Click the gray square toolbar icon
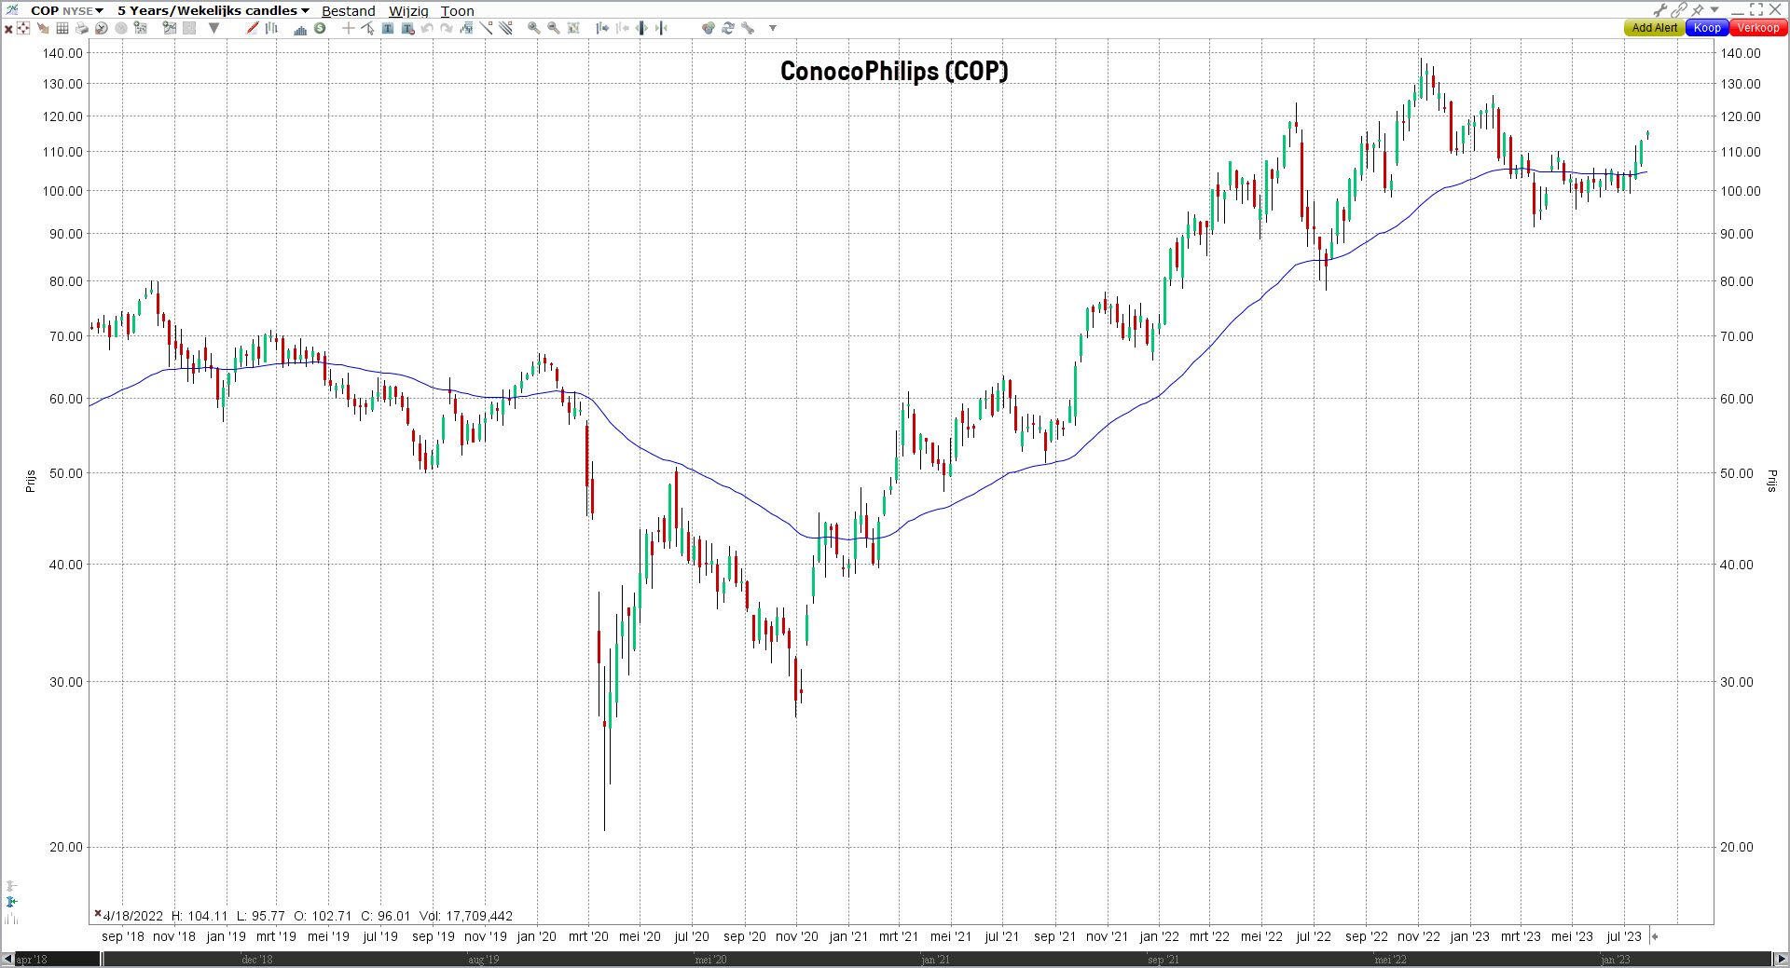 click(189, 28)
